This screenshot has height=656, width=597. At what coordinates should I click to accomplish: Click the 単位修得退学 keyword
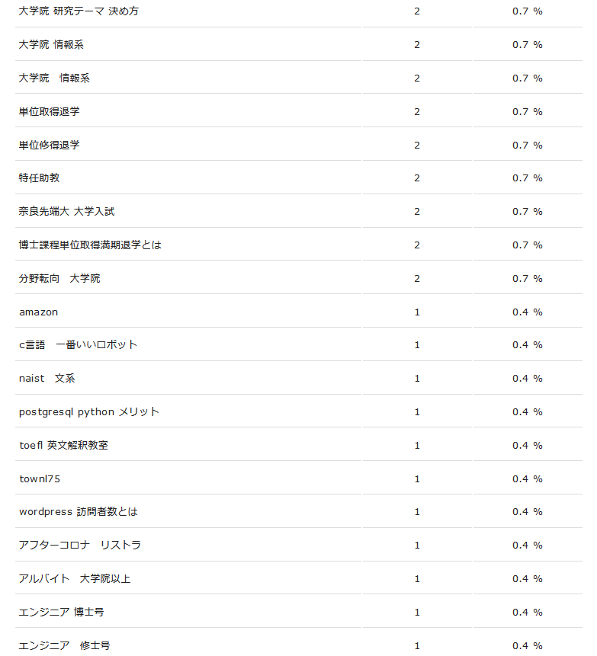(x=49, y=145)
